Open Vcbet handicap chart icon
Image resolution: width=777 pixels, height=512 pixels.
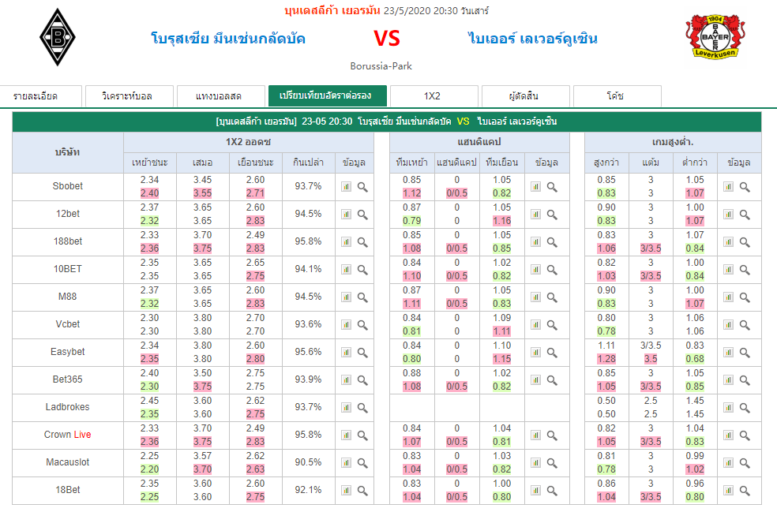point(535,325)
